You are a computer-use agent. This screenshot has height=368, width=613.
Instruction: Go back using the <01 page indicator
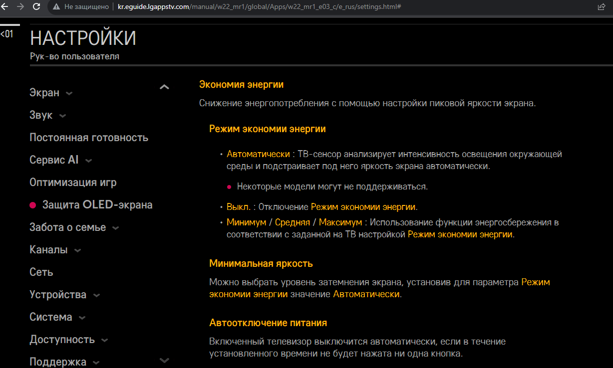coord(7,34)
